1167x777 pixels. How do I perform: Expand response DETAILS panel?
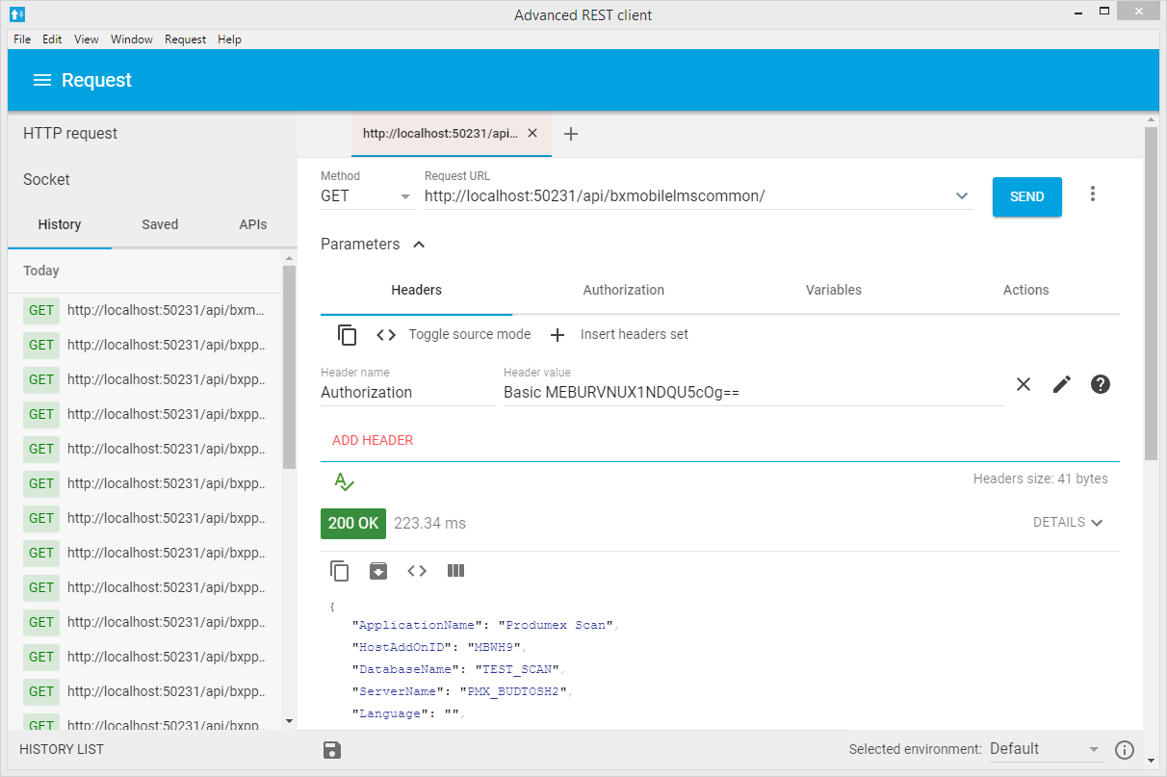click(x=1068, y=522)
